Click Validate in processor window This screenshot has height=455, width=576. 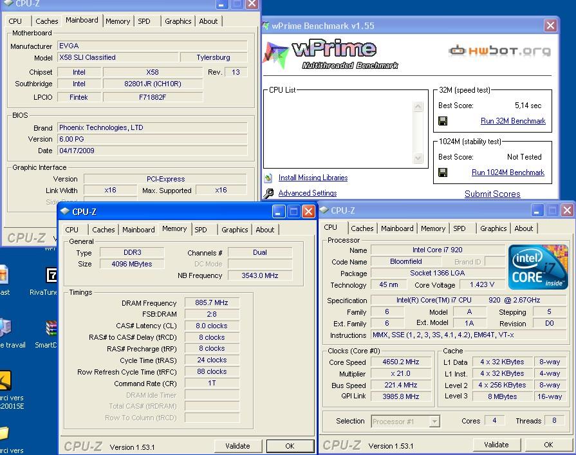point(496,445)
